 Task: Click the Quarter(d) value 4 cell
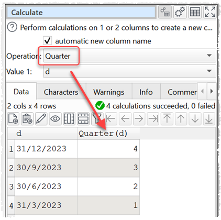(x=108, y=149)
